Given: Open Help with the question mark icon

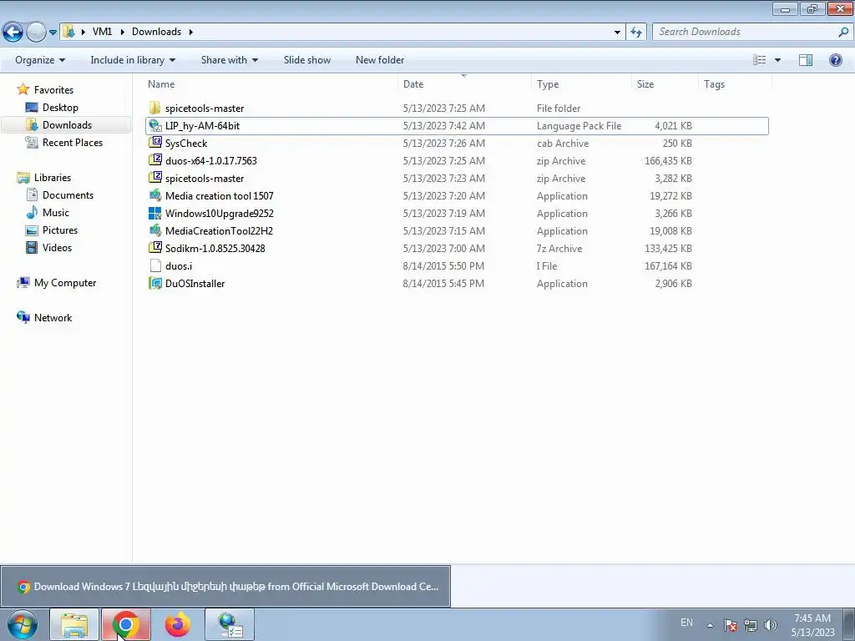Looking at the screenshot, I should [835, 60].
